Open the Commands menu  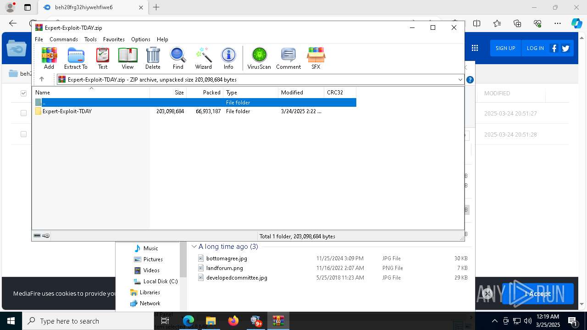(x=64, y=39)
